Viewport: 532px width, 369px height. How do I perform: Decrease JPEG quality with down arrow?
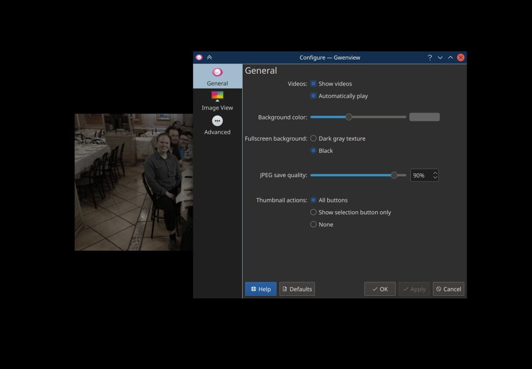[435, 178]
